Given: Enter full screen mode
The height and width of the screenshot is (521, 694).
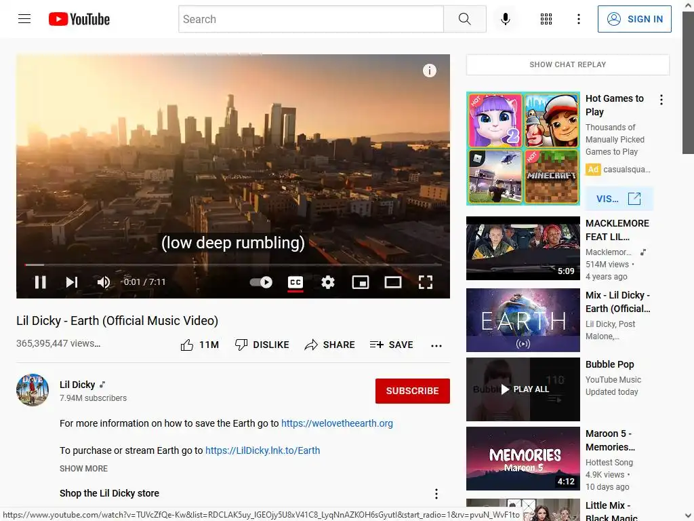Looking at the screenshot, I should point(426,282).
